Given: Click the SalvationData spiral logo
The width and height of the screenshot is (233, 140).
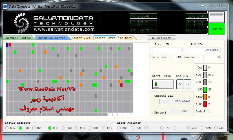Looking at the screenshot, I should coord(22,22).
